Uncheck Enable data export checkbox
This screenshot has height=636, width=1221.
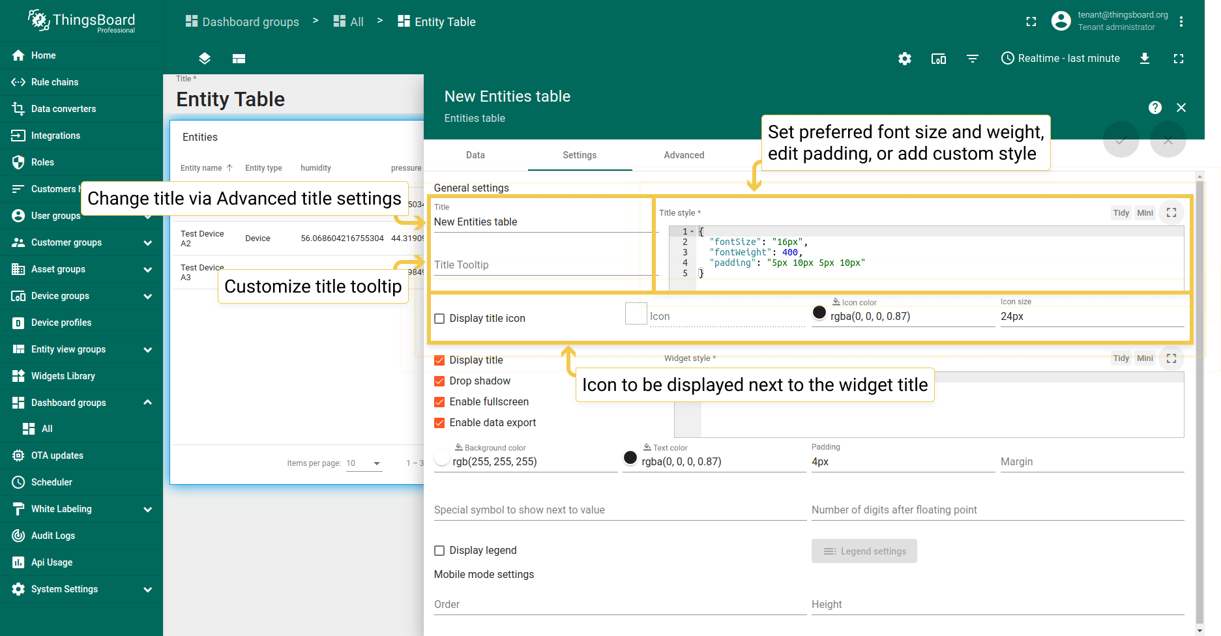tap(439, 423)
